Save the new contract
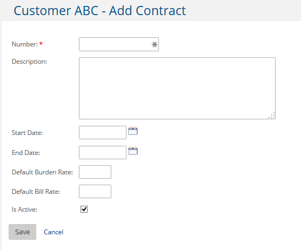This screenshot has width=301, height=250. coord(23,232)
